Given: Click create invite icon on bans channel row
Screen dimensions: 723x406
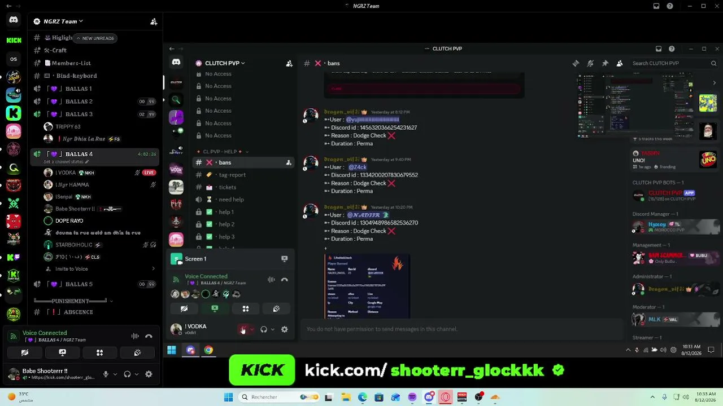Looking at the screenshot, I should [x=289, y=162].
